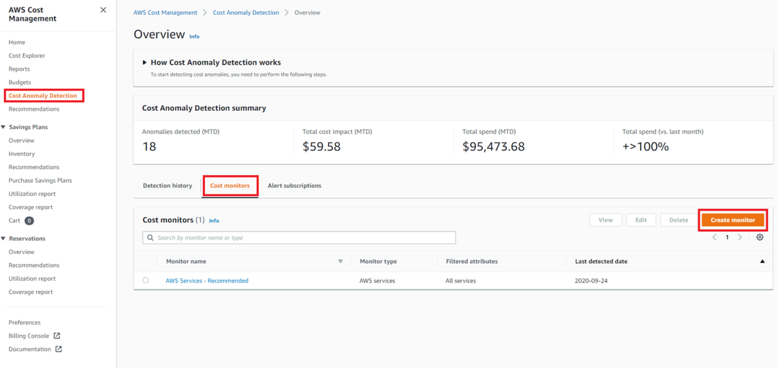778x368 pixels.
Task: Click Create monitor button
Action: coord(733,220)
